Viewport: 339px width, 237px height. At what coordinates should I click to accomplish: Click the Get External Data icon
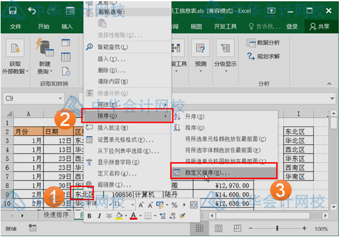(x=15, y=48)
